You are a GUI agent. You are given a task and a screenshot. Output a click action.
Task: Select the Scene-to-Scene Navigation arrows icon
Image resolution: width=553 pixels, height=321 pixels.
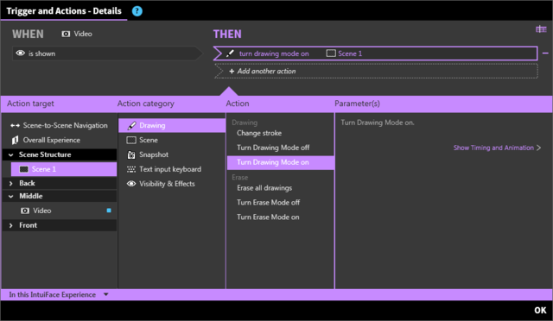tap(15, 125)
